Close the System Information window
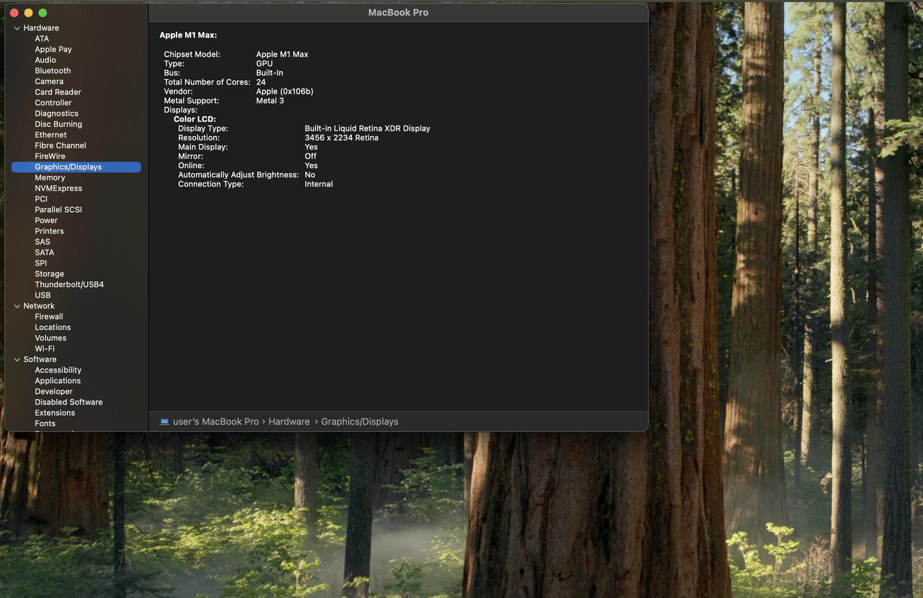 click(14, 13)
